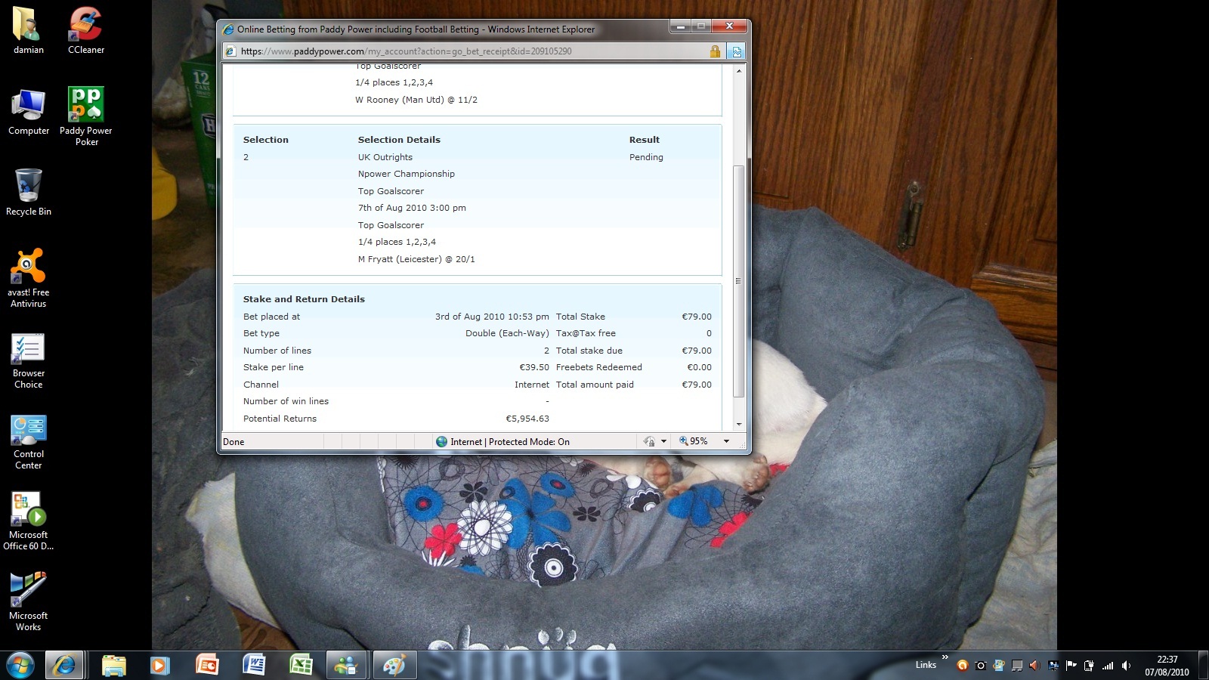Screen dimensions: 1209x680
Task: Click the Show desktop strip on taskbar
Action: [x=1203, y=665]
